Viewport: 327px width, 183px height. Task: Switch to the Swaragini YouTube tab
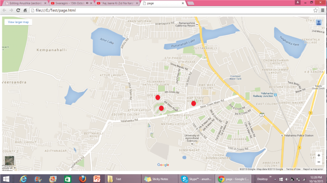click(71, 3)
